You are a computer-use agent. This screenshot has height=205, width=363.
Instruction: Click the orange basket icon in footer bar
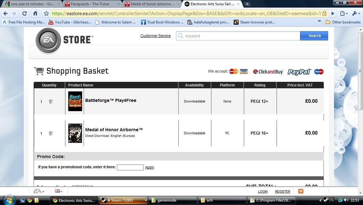point(301,191)
